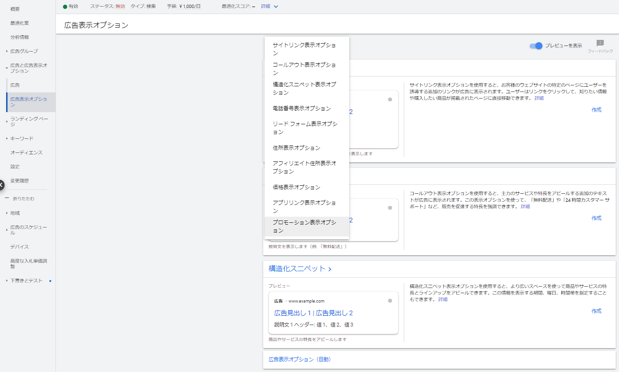The image size is (619, 372).
Task: Click gray dot in callout preview card
Action: (x=390, y=208)
